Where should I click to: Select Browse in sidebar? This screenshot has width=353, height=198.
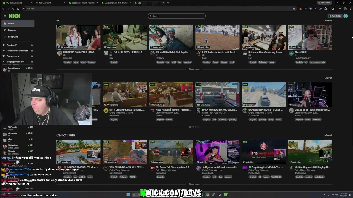18,30
